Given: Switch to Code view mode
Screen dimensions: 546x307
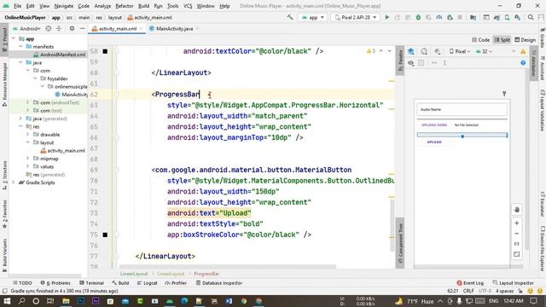Looking at the screenshot, I should pos(480,40).
